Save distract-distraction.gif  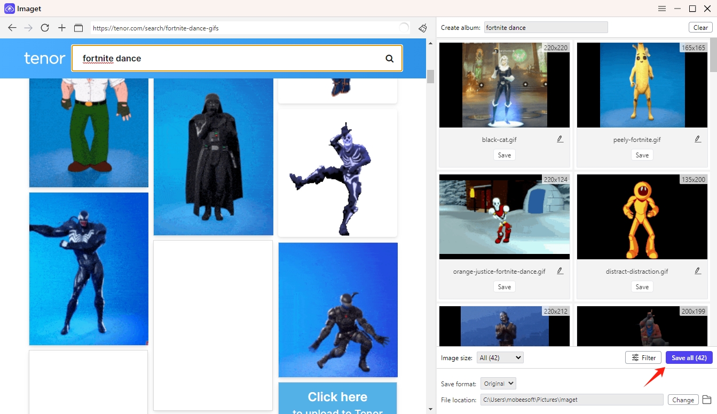pyautogui.click(x=642, y=287)
